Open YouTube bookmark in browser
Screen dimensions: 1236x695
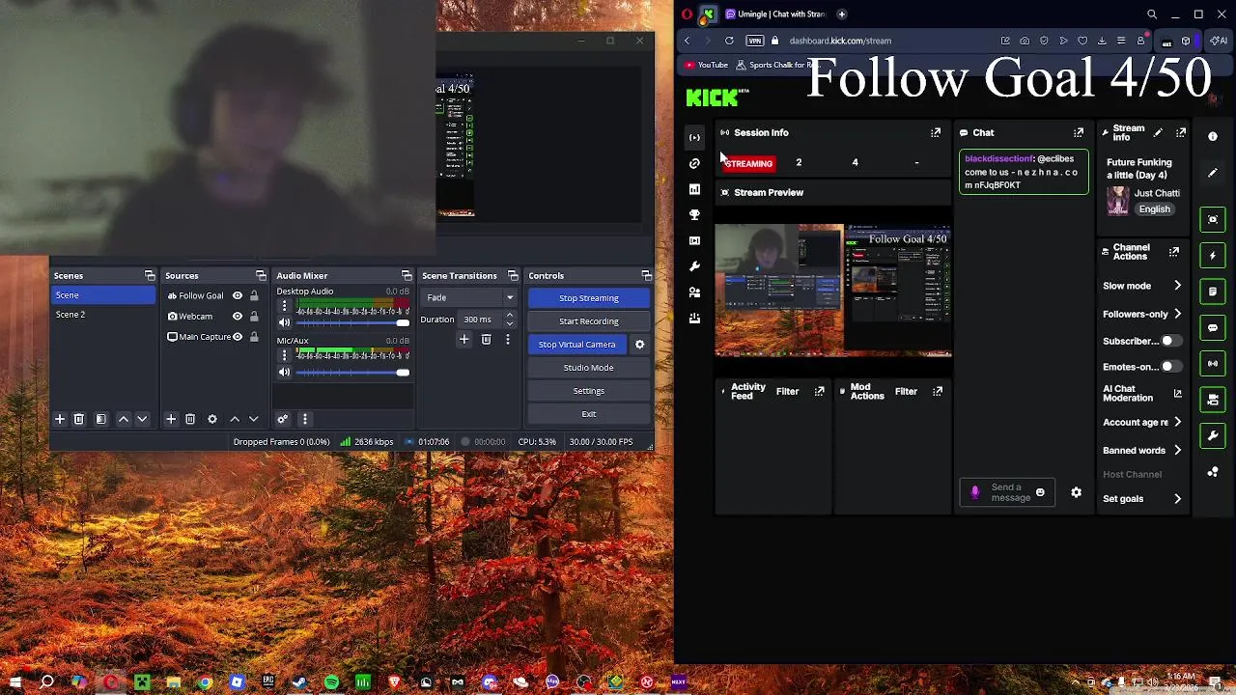coord(706,65)
